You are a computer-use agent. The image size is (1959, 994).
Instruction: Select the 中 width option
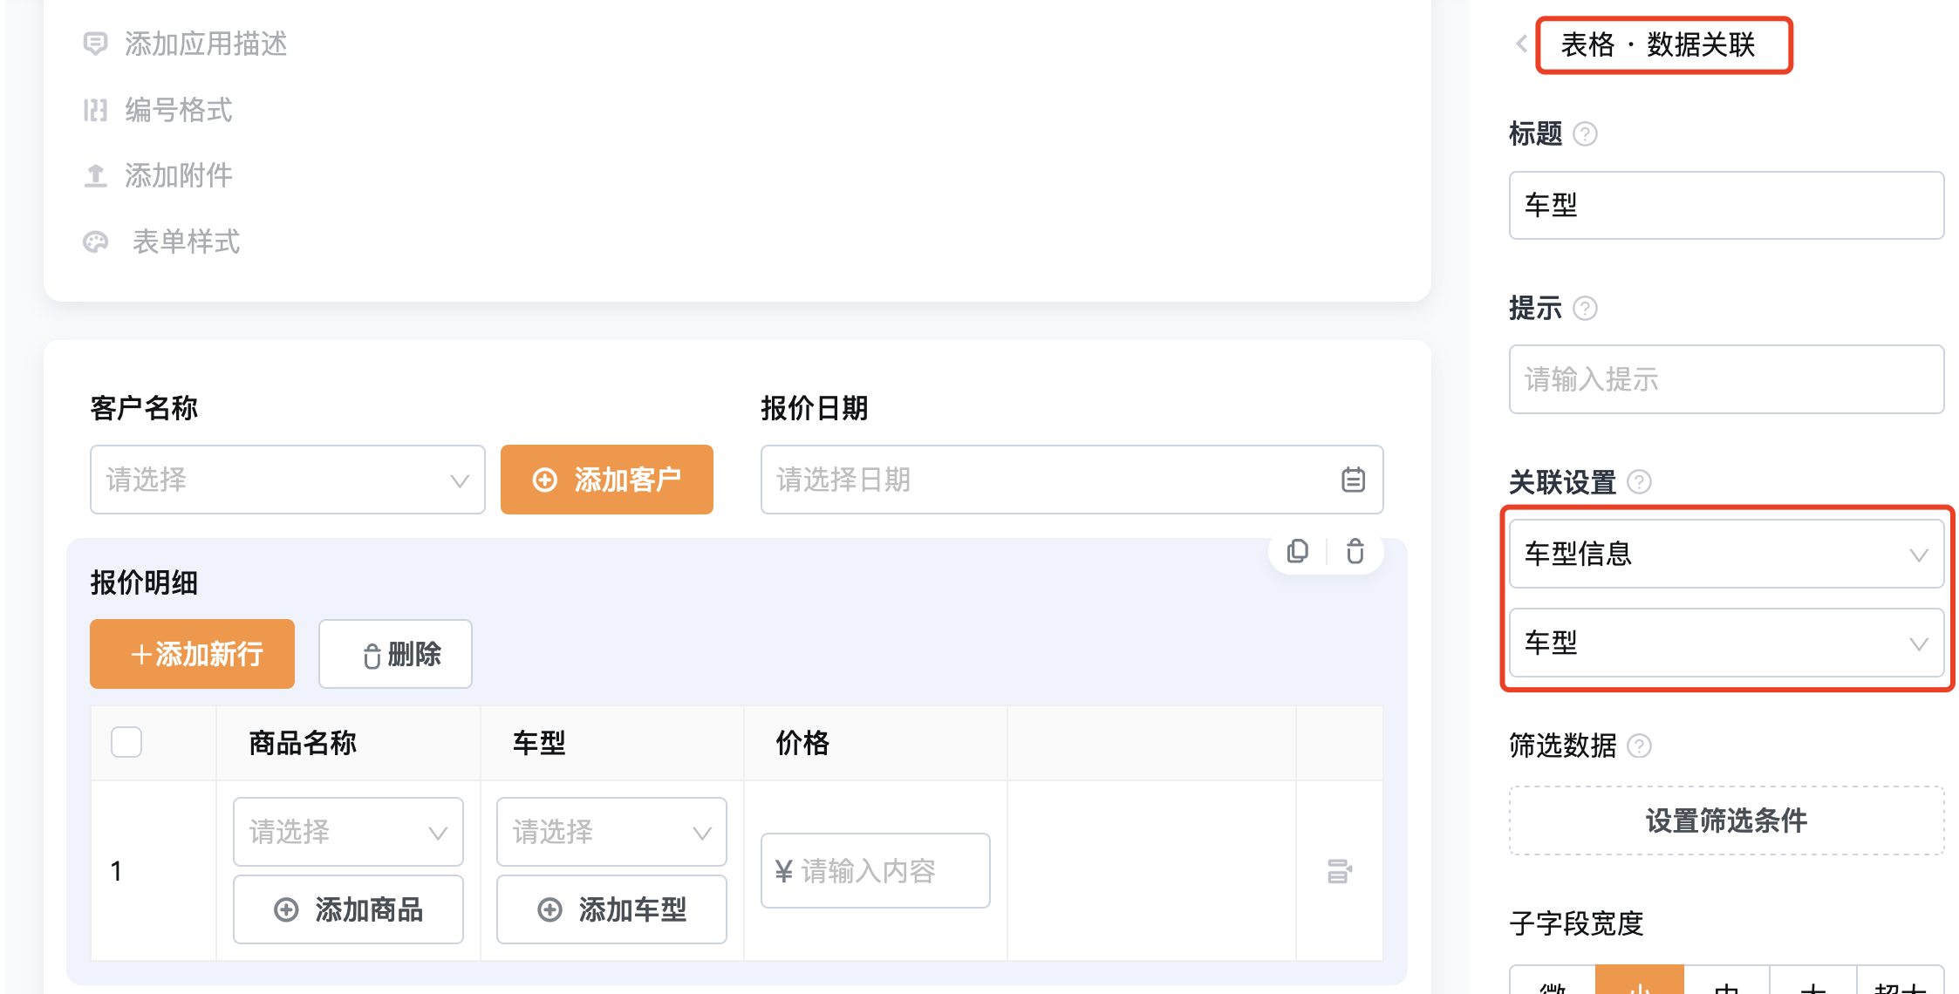[1726, 980]
